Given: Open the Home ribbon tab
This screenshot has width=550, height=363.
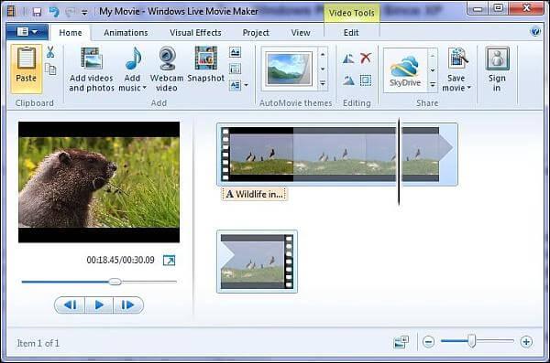Looking at the screenshot, I should pyautogui.click(x=71, y=33).
